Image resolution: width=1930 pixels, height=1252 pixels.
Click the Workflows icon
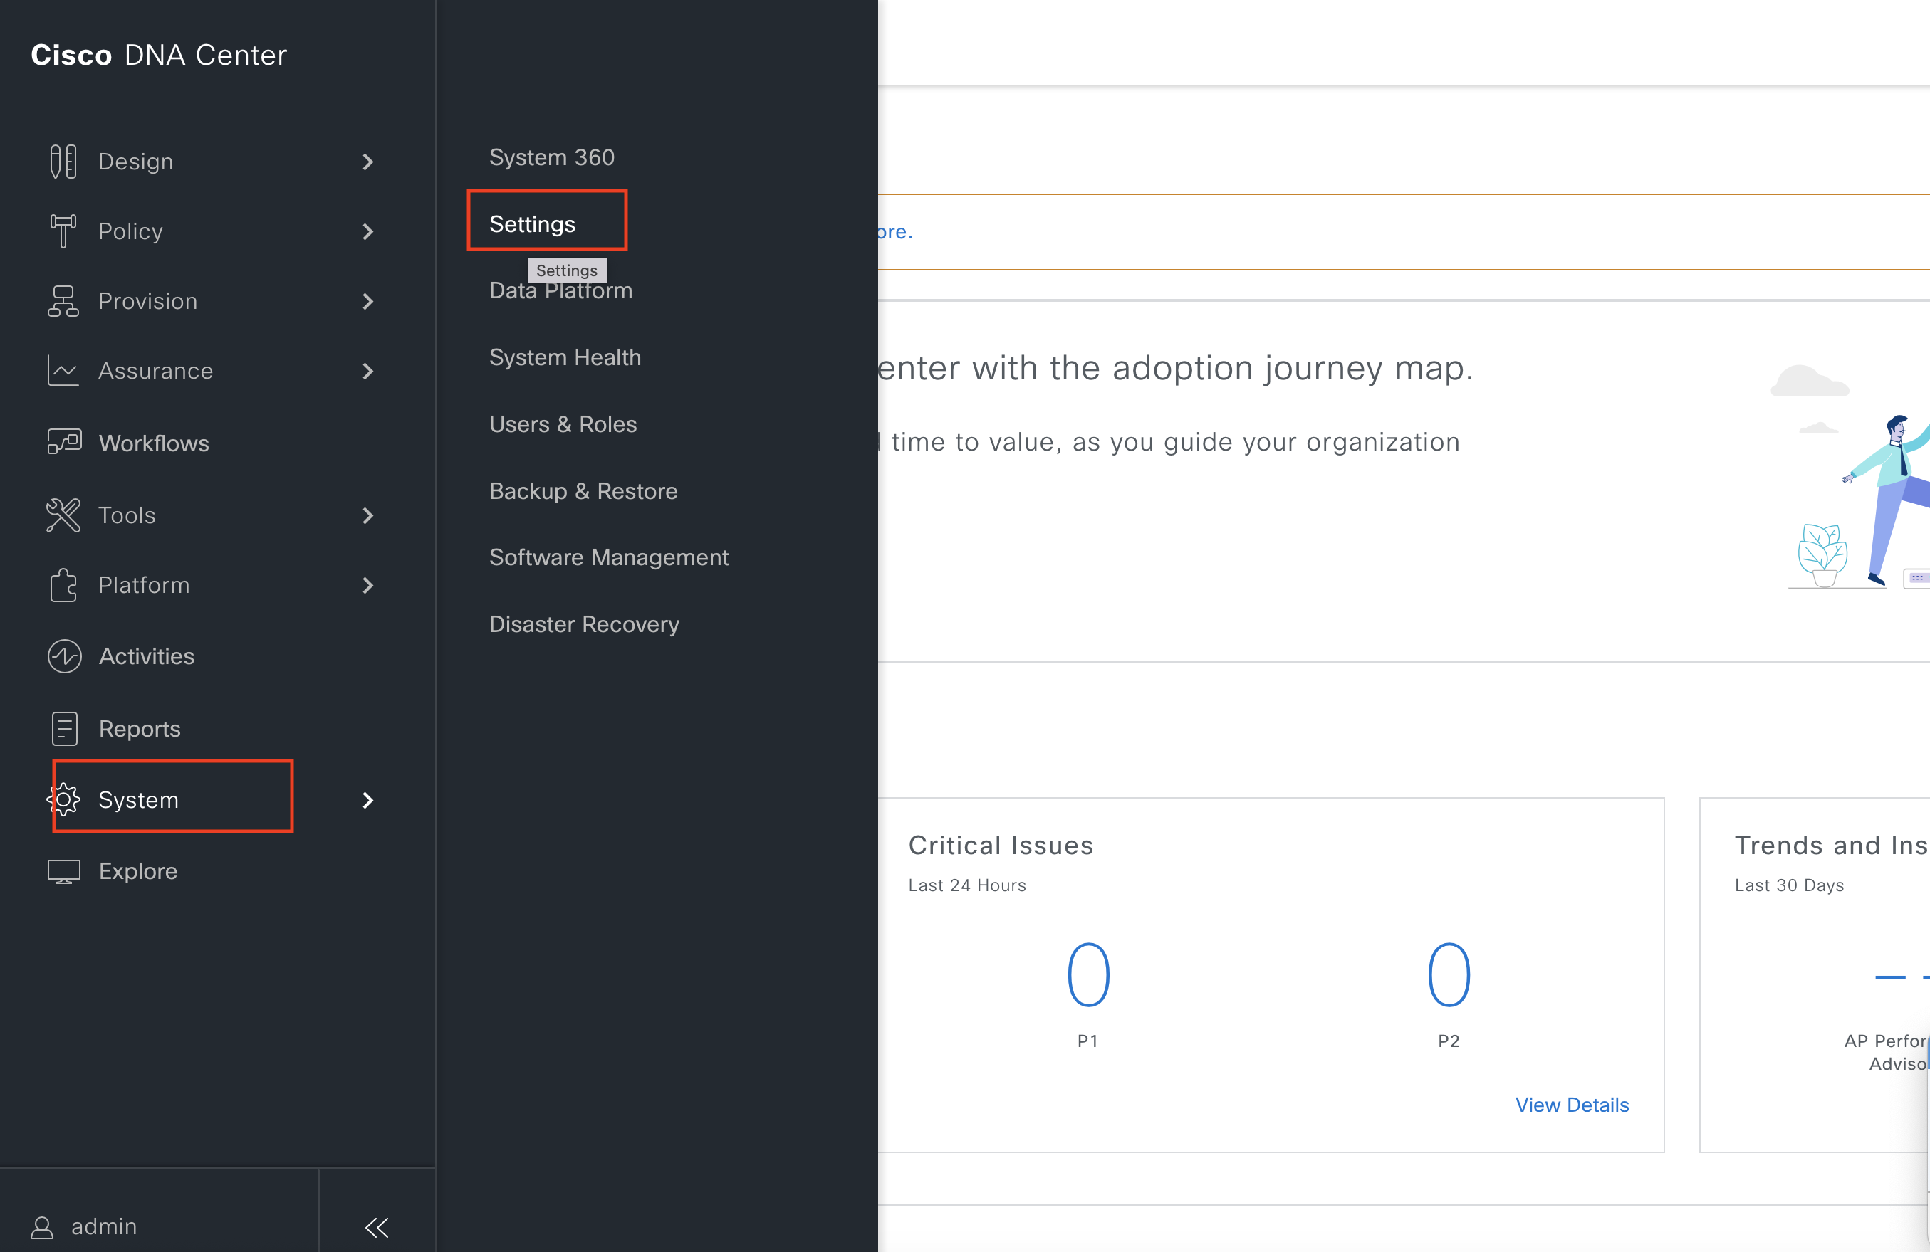[x=63, y=441]
